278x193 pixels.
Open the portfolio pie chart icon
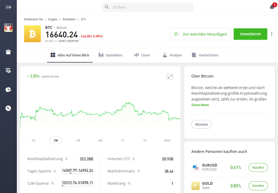(8, 89)
